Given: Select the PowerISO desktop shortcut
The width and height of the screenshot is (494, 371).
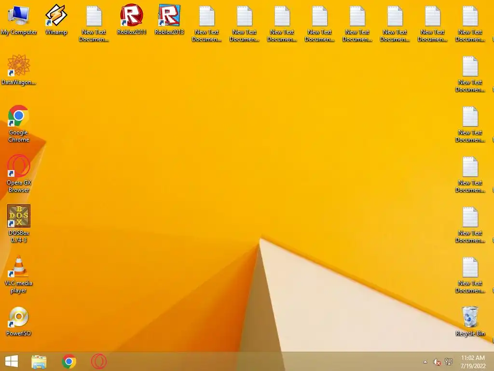Looking at the screenshot, I should point(19,321).
